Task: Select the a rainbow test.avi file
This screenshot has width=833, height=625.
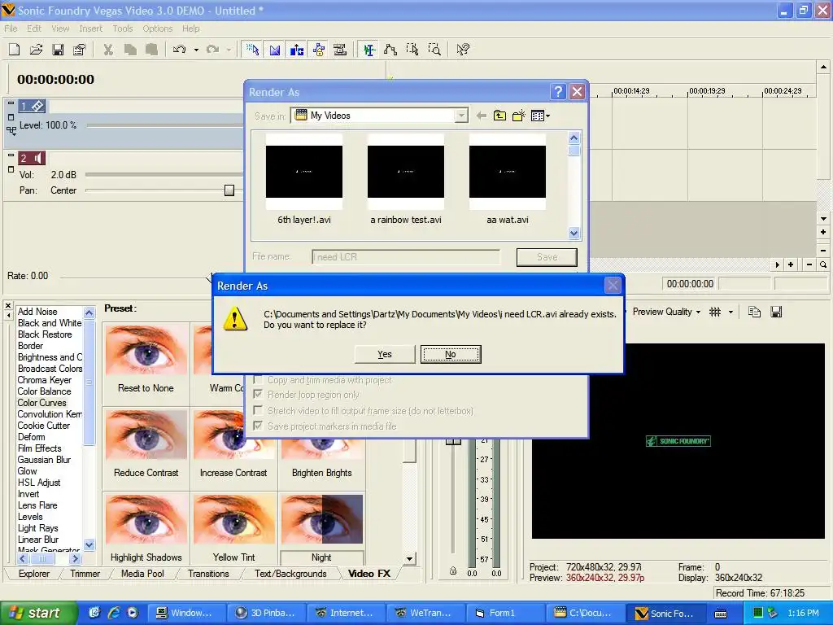Action: click(x=406, y=181)
